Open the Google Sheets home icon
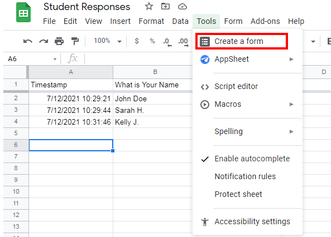This screenshot has height=237, width=331. point(23,12)
